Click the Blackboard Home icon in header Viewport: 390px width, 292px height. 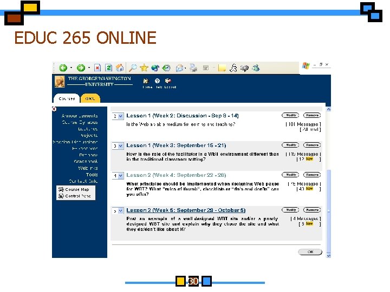tap(146, 81)
